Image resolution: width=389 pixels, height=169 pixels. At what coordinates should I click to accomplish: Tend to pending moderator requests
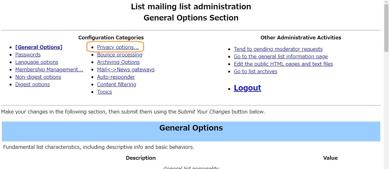pos(278,49)
